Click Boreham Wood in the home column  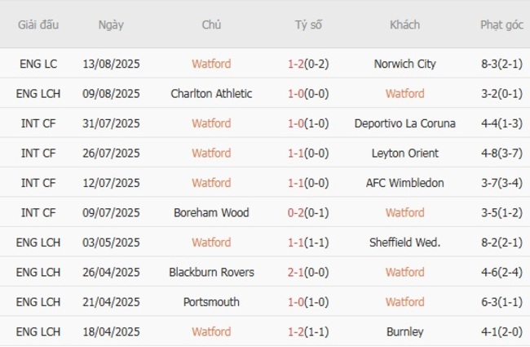pos(211,213)
